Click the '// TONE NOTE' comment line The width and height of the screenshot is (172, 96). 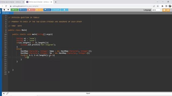point(15,26)
